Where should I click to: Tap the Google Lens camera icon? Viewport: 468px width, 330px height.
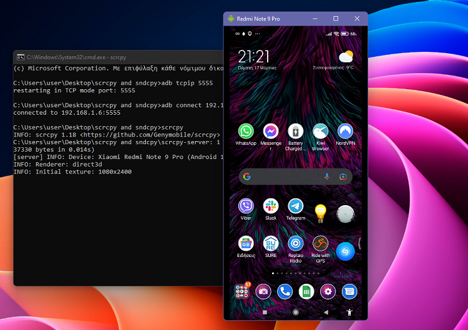pos(343,177)
